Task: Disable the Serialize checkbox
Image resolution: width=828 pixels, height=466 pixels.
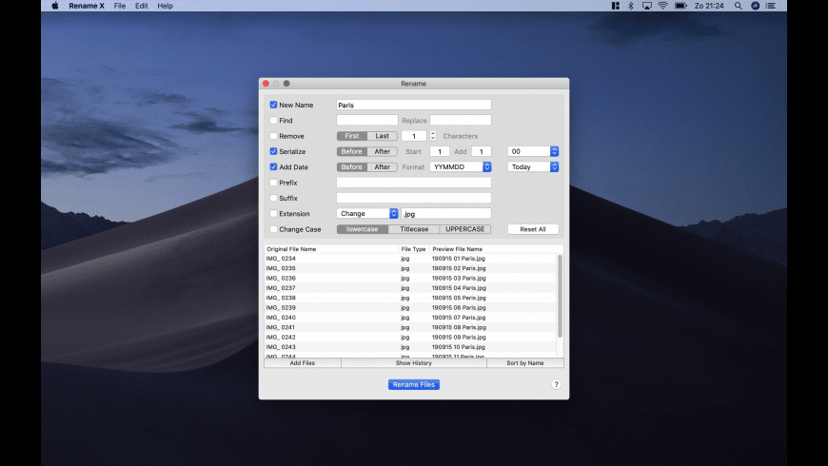Action: (273, 151)
